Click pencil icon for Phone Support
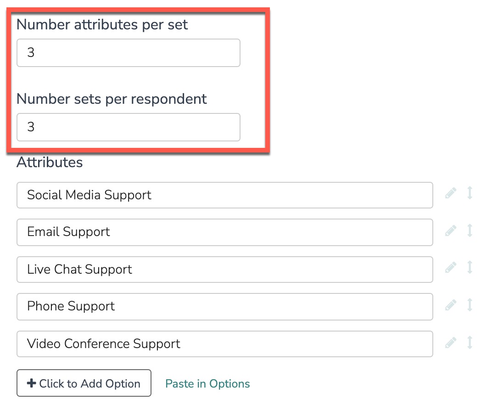481x405 pixels. 451,305
